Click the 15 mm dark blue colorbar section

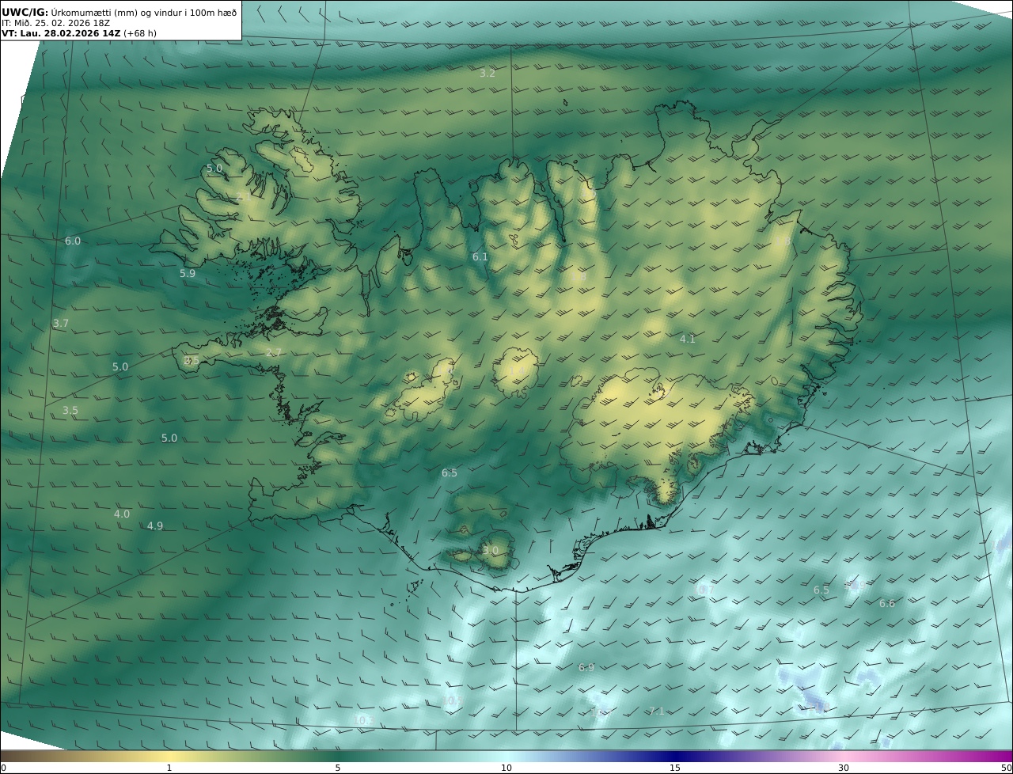point(675,757)
